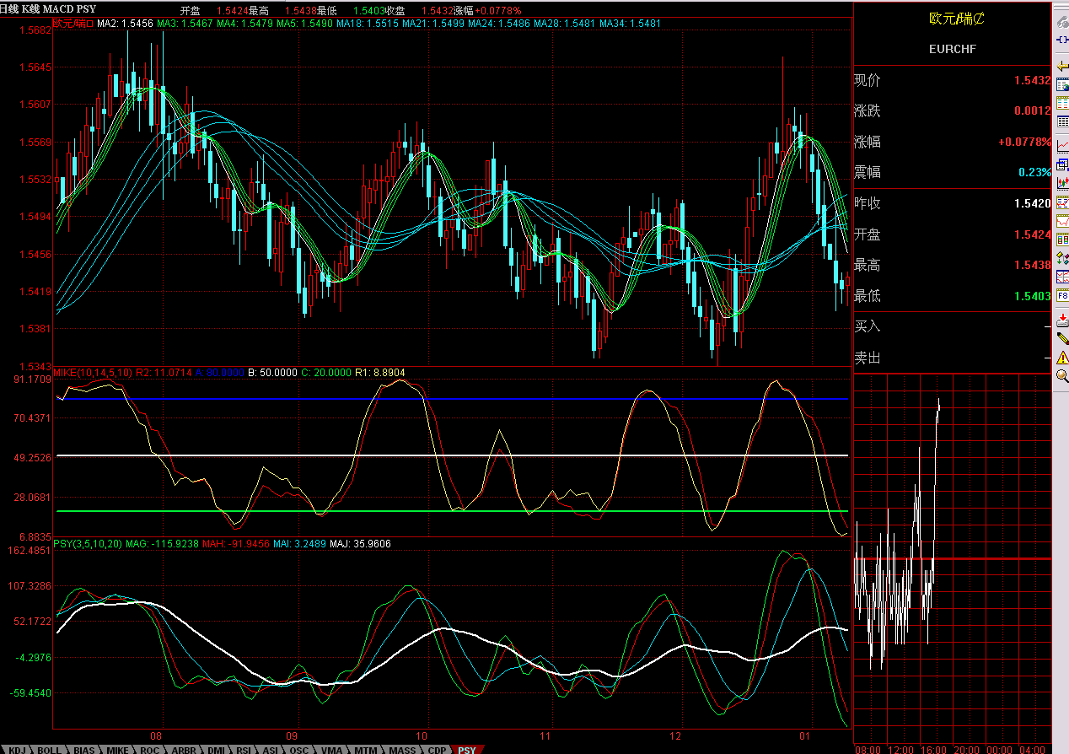Viewport: 1069px width, 754px height.
Task: Click the download tray red arrow icon
Action: tap(1063, 319)
